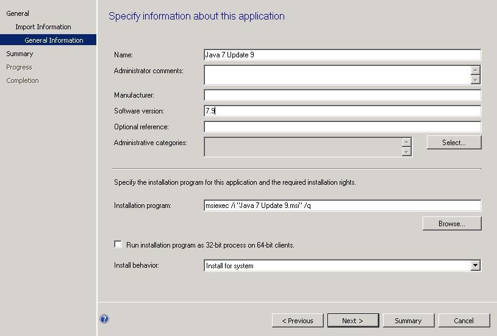Click down arrow of Administrator comments scrollbar
Screen dimensions: 497x336
tap(475, 79)
